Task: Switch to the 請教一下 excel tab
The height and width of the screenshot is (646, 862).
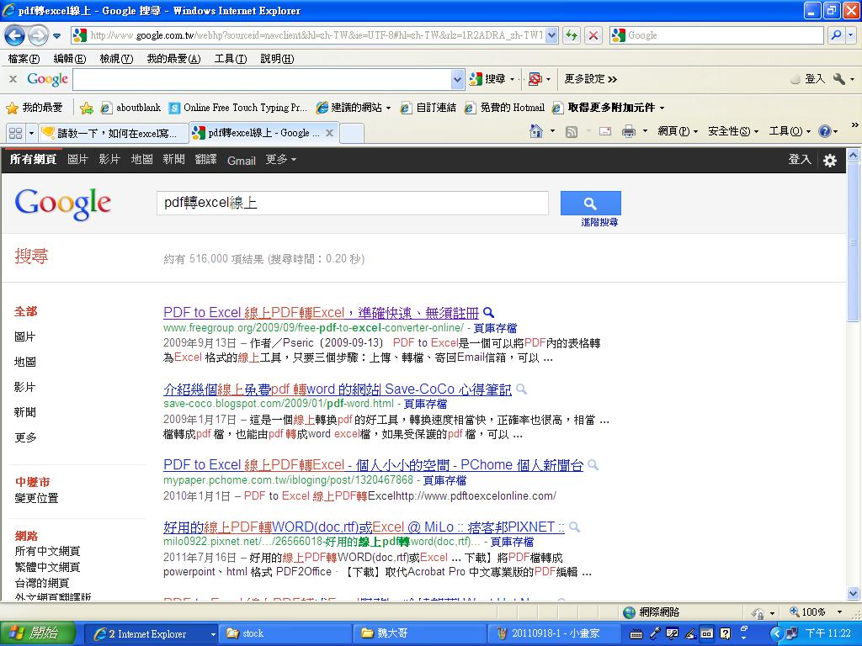Action: pos(114,133)
